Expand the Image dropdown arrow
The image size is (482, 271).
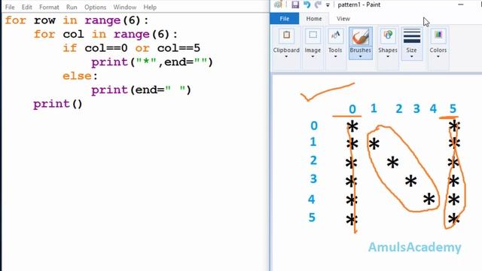[313, 56]
